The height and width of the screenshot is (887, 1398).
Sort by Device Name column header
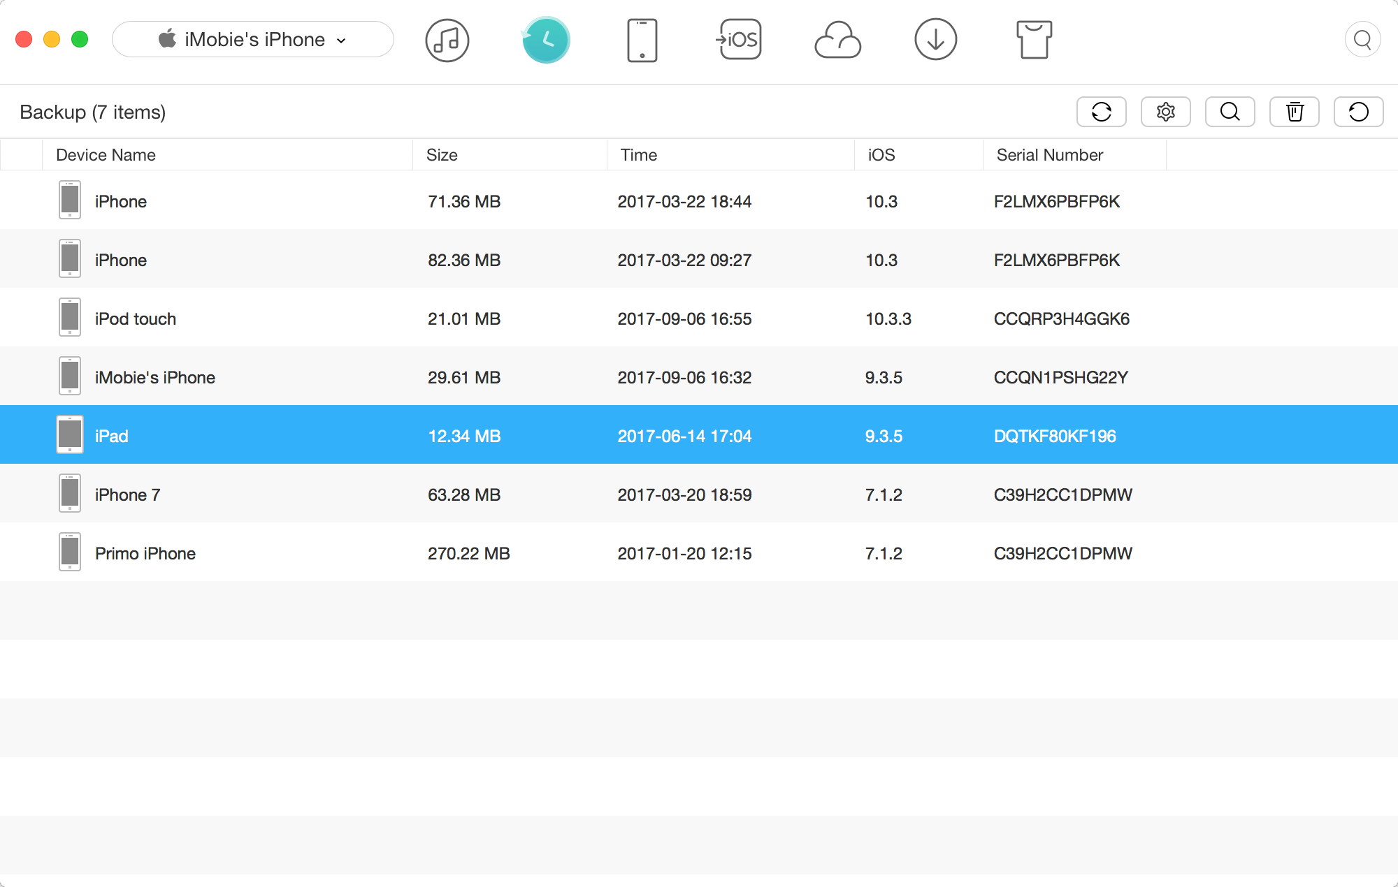(x=227, y=155)
